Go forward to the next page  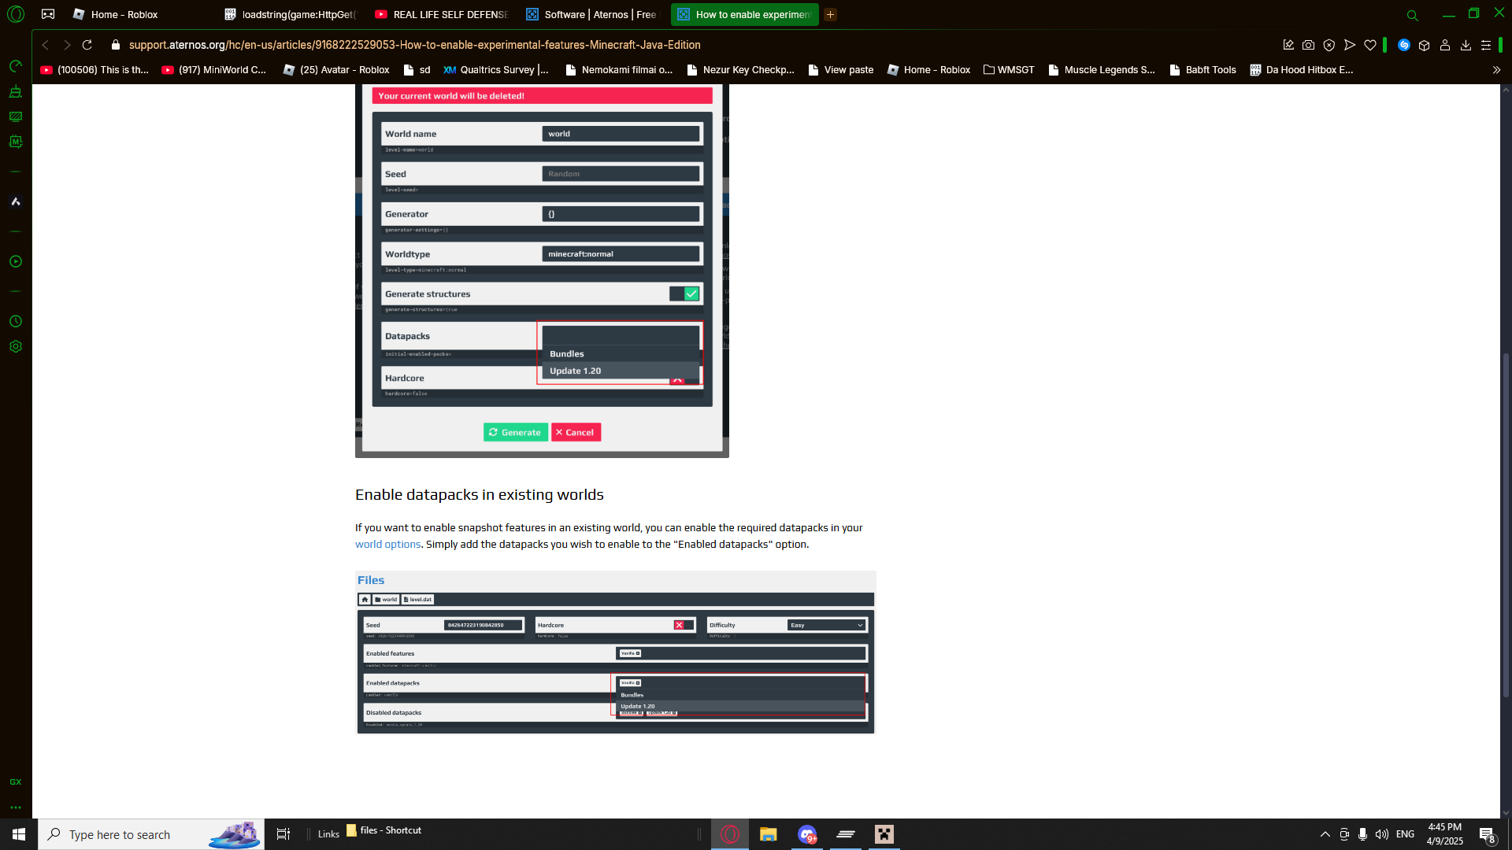coord(67,45)
